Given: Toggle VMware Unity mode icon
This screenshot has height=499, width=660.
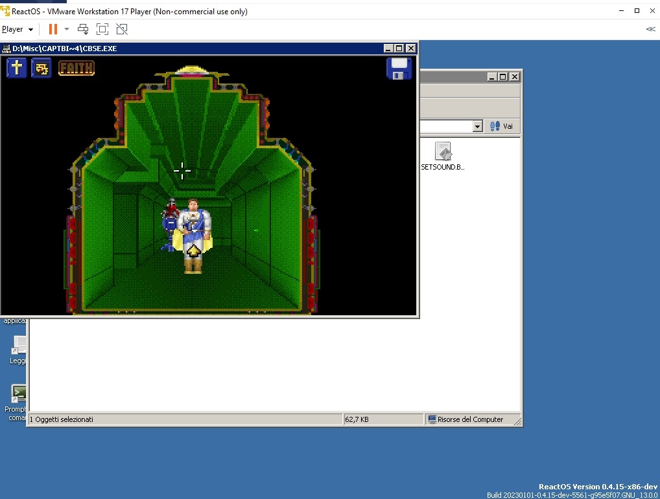Looking at the screenshot, I should (122, 29).
